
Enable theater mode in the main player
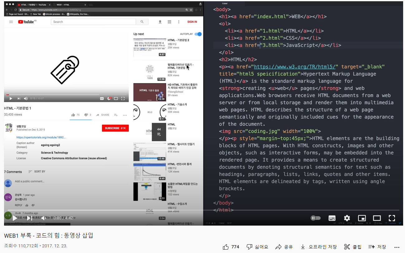[x=377, y=218]
